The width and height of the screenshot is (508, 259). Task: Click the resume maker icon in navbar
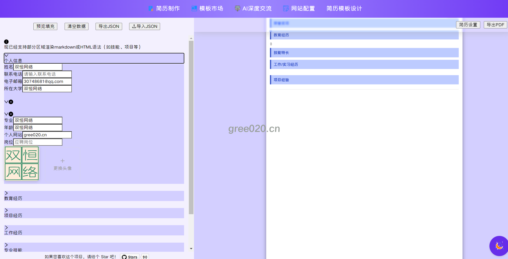tap(151, 9)
